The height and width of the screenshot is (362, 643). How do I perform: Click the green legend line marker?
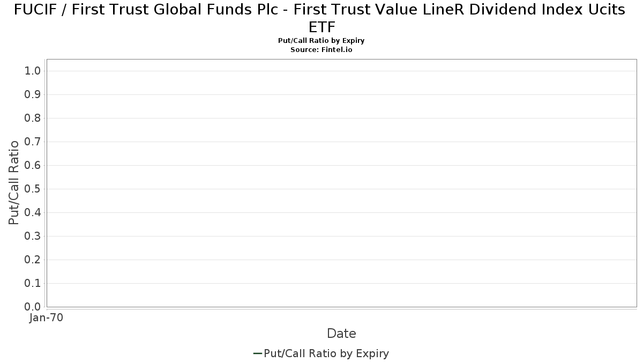(x=257, y=353)
